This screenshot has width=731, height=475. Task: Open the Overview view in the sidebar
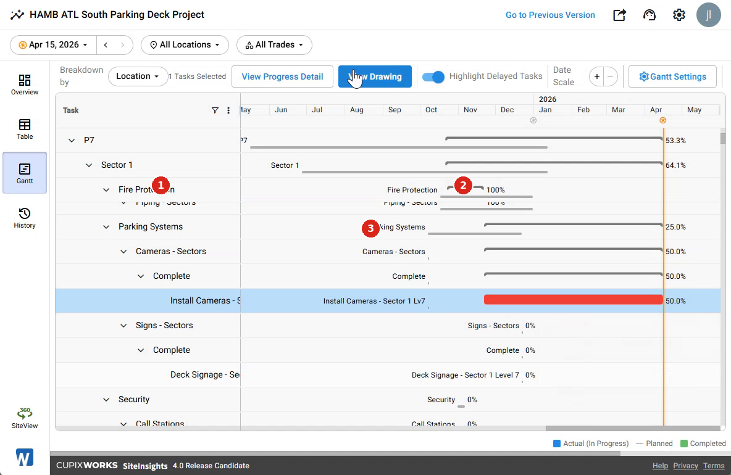pos(25,85)
